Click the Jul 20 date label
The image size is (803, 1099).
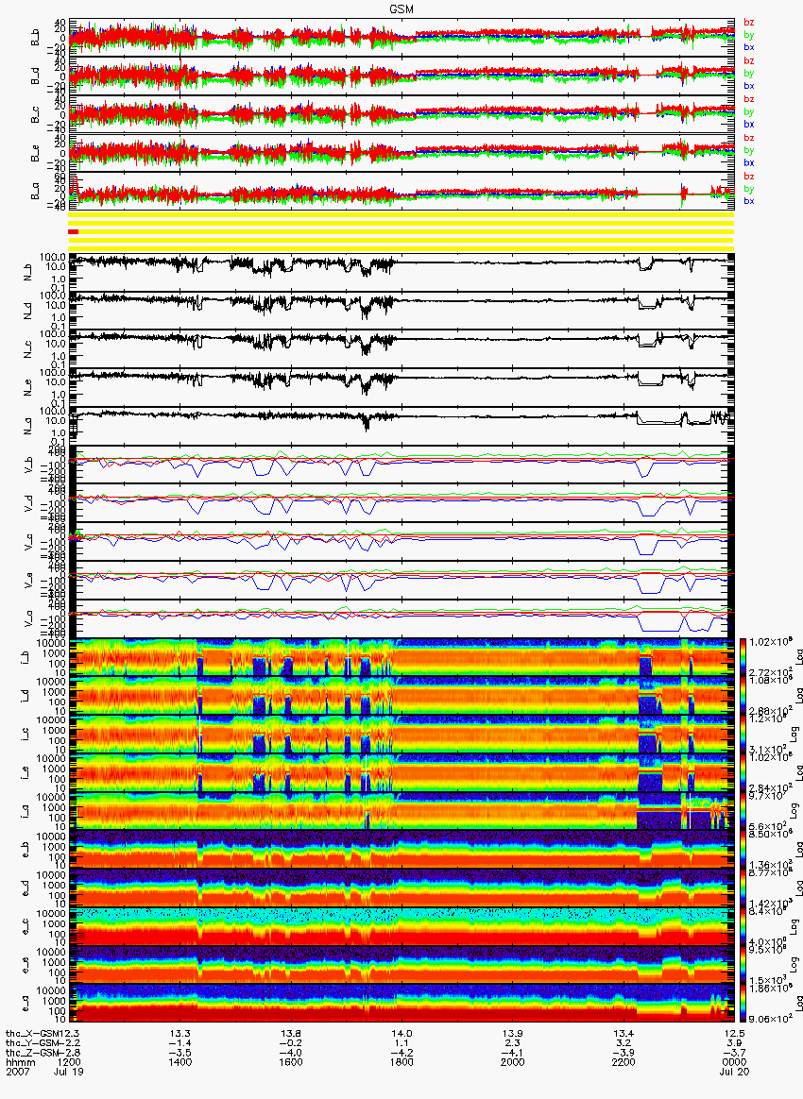[734, 1073]
